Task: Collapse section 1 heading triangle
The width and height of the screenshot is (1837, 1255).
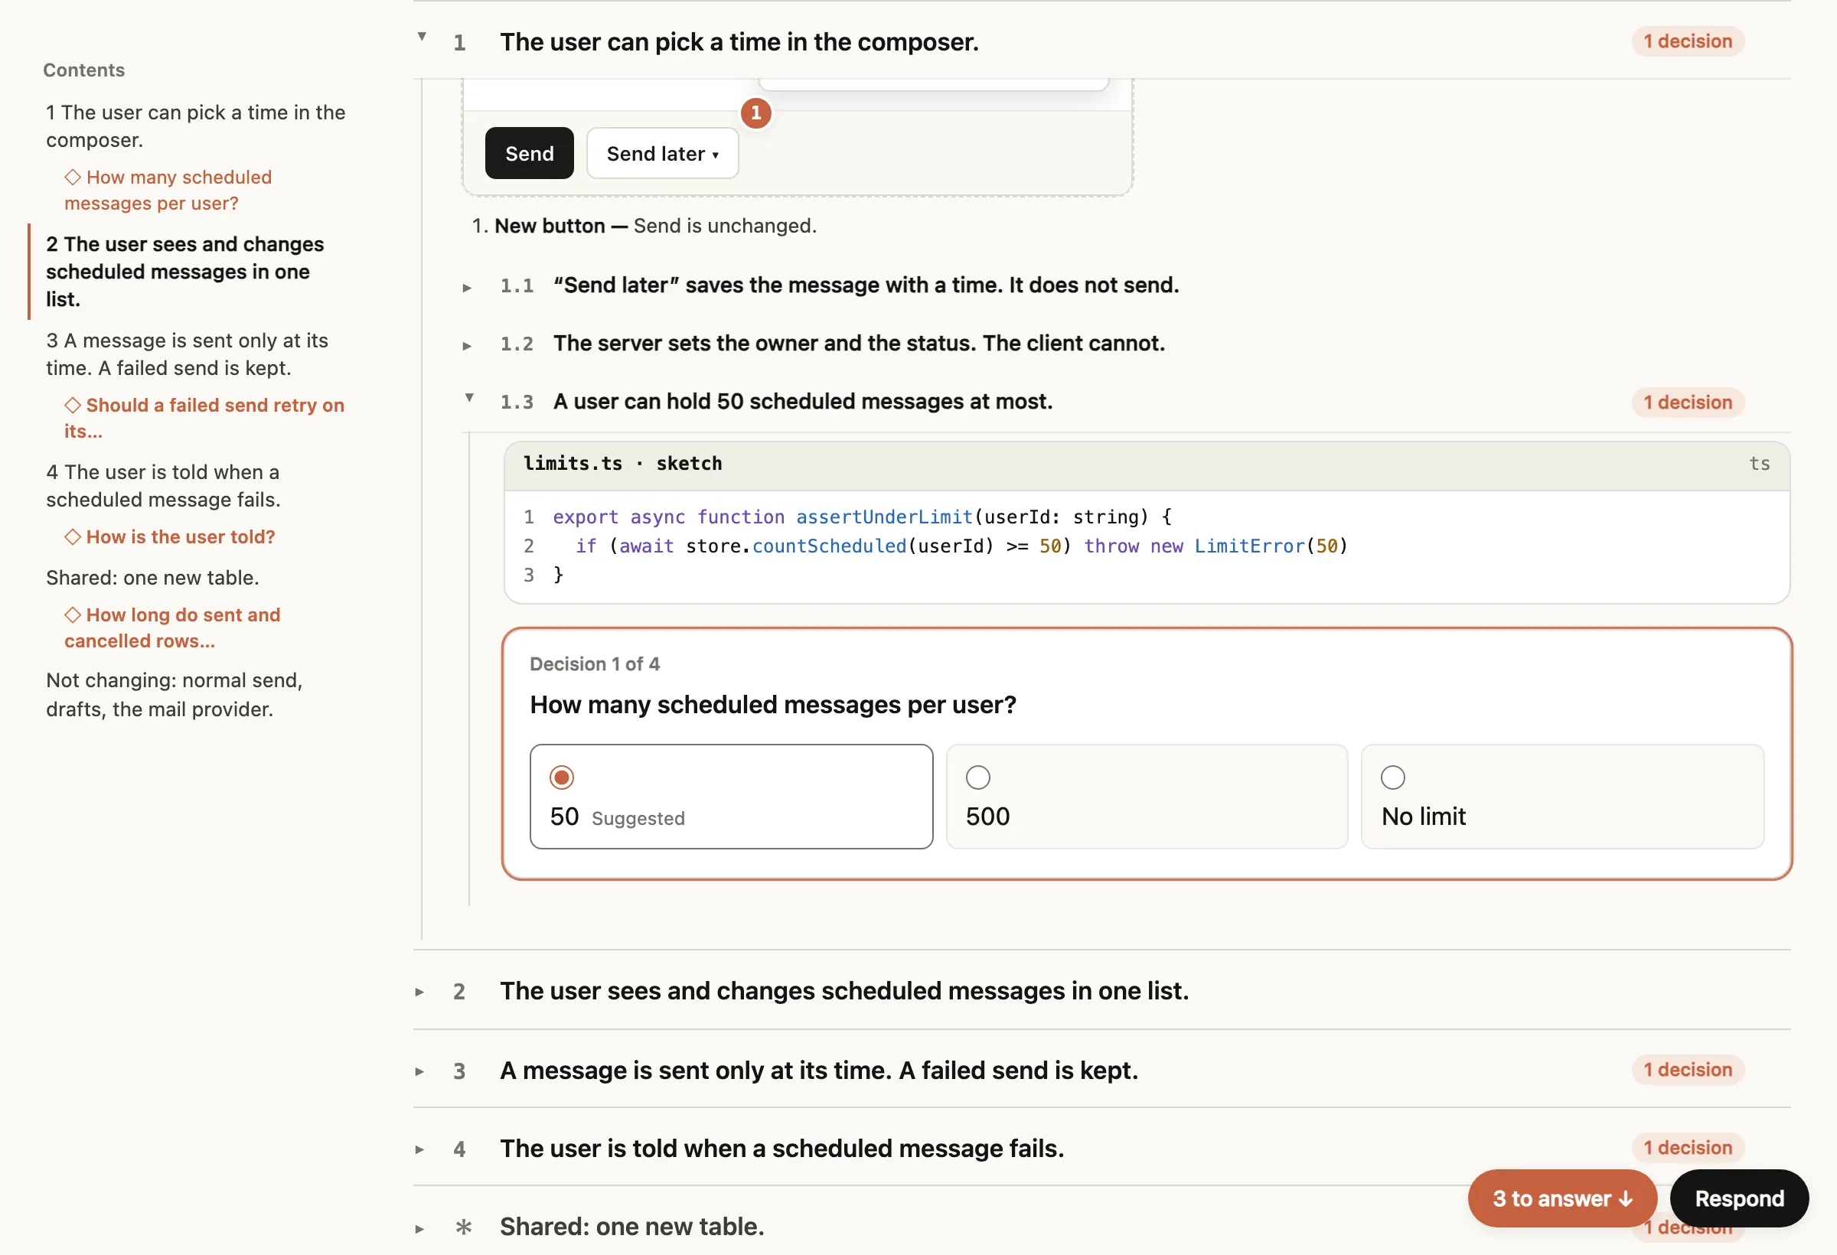Action: (x=422, y=37)
